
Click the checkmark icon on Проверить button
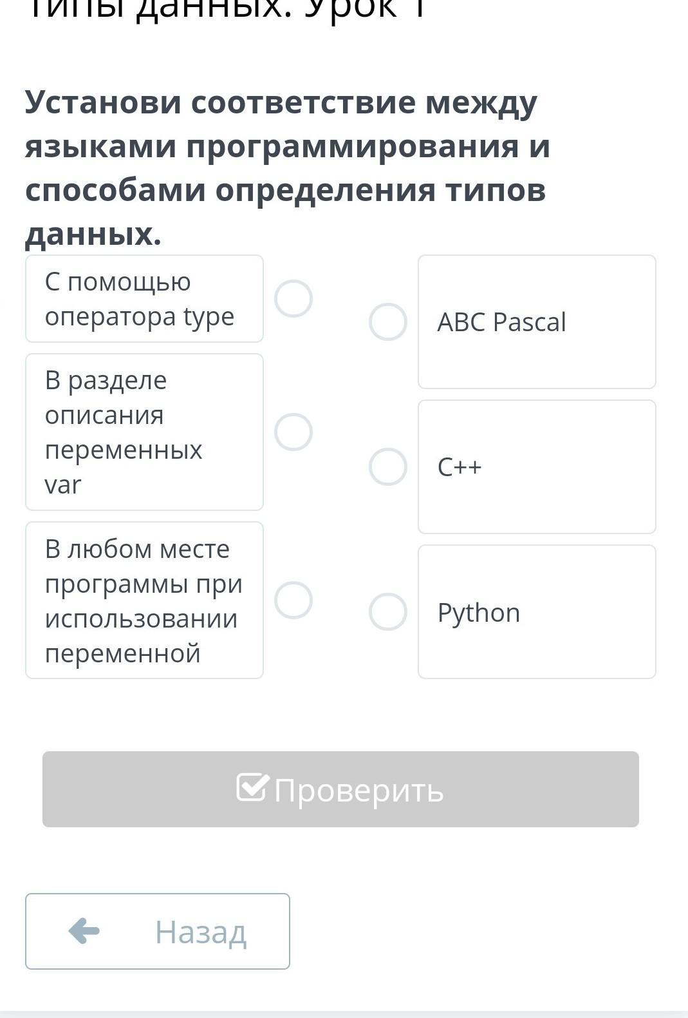pos(252,787)
